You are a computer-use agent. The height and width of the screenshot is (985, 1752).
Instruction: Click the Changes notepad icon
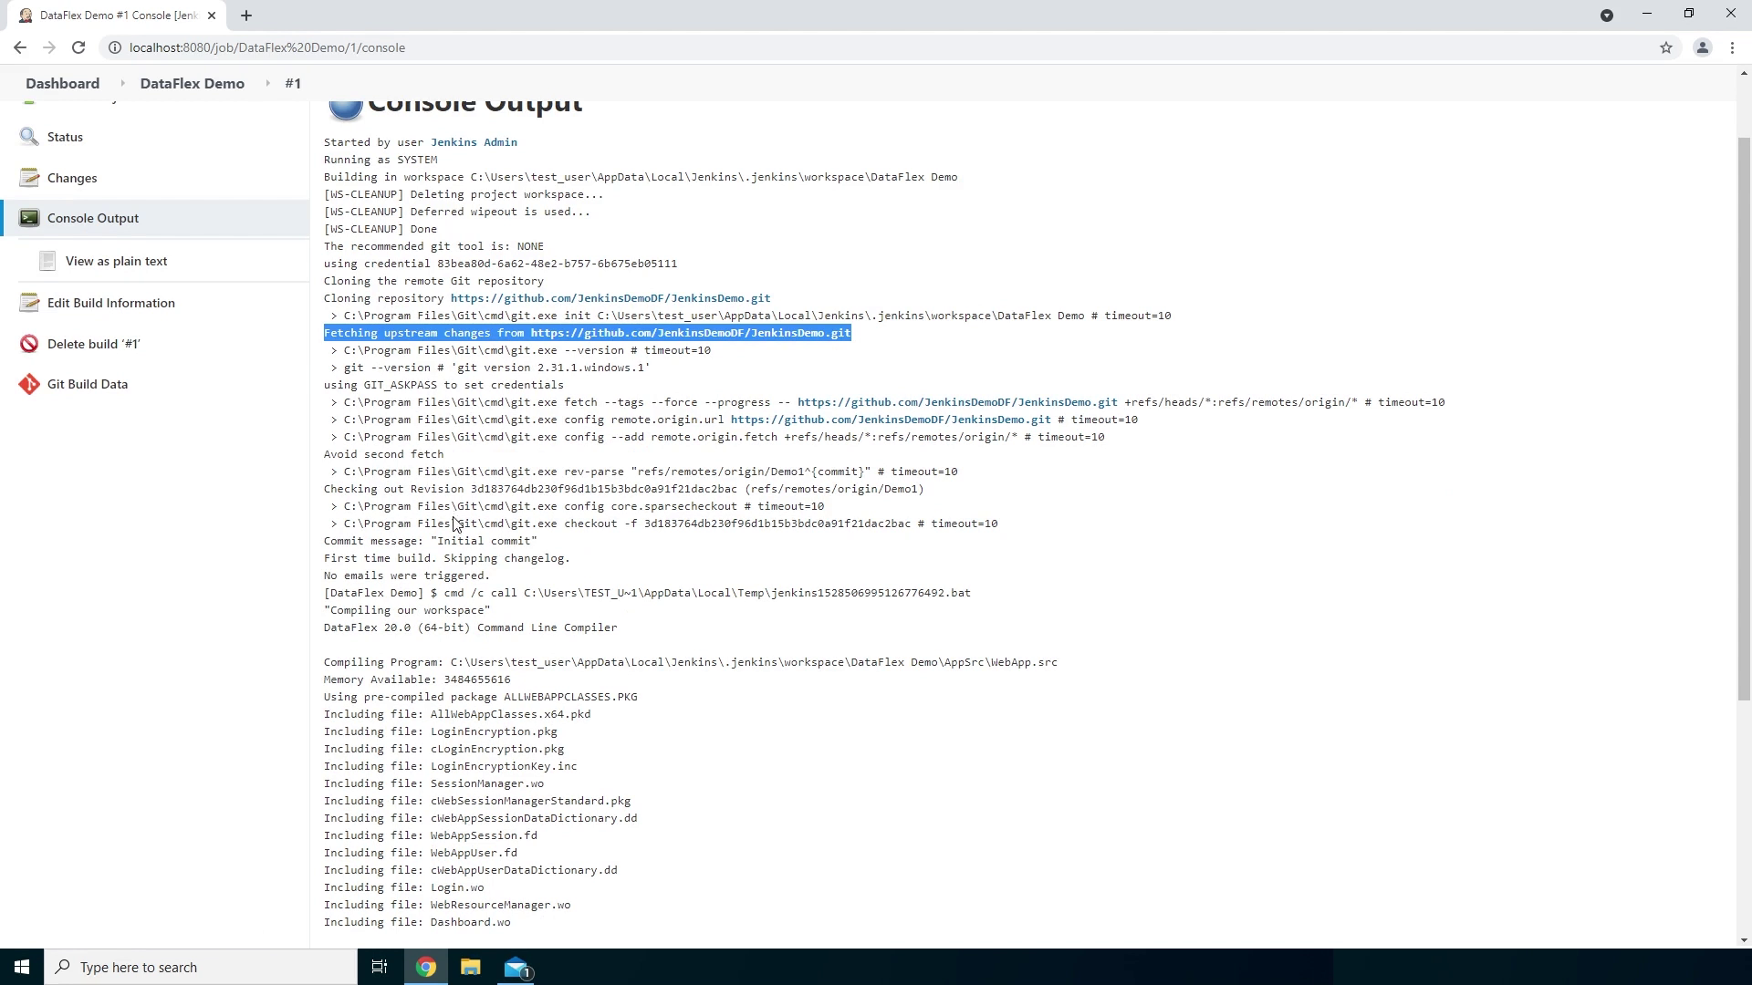(29, 178)
